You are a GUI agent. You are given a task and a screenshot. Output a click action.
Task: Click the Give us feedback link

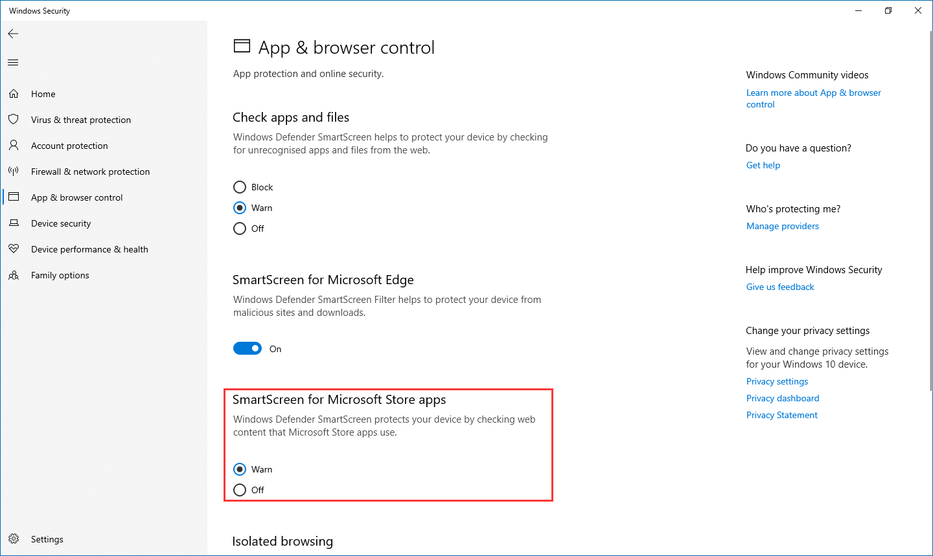[x=780, y=287]
